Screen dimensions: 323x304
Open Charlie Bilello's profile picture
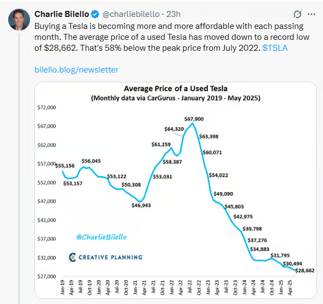tap(19, 20)
